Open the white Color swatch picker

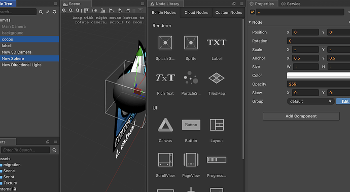tap(319, 75)
